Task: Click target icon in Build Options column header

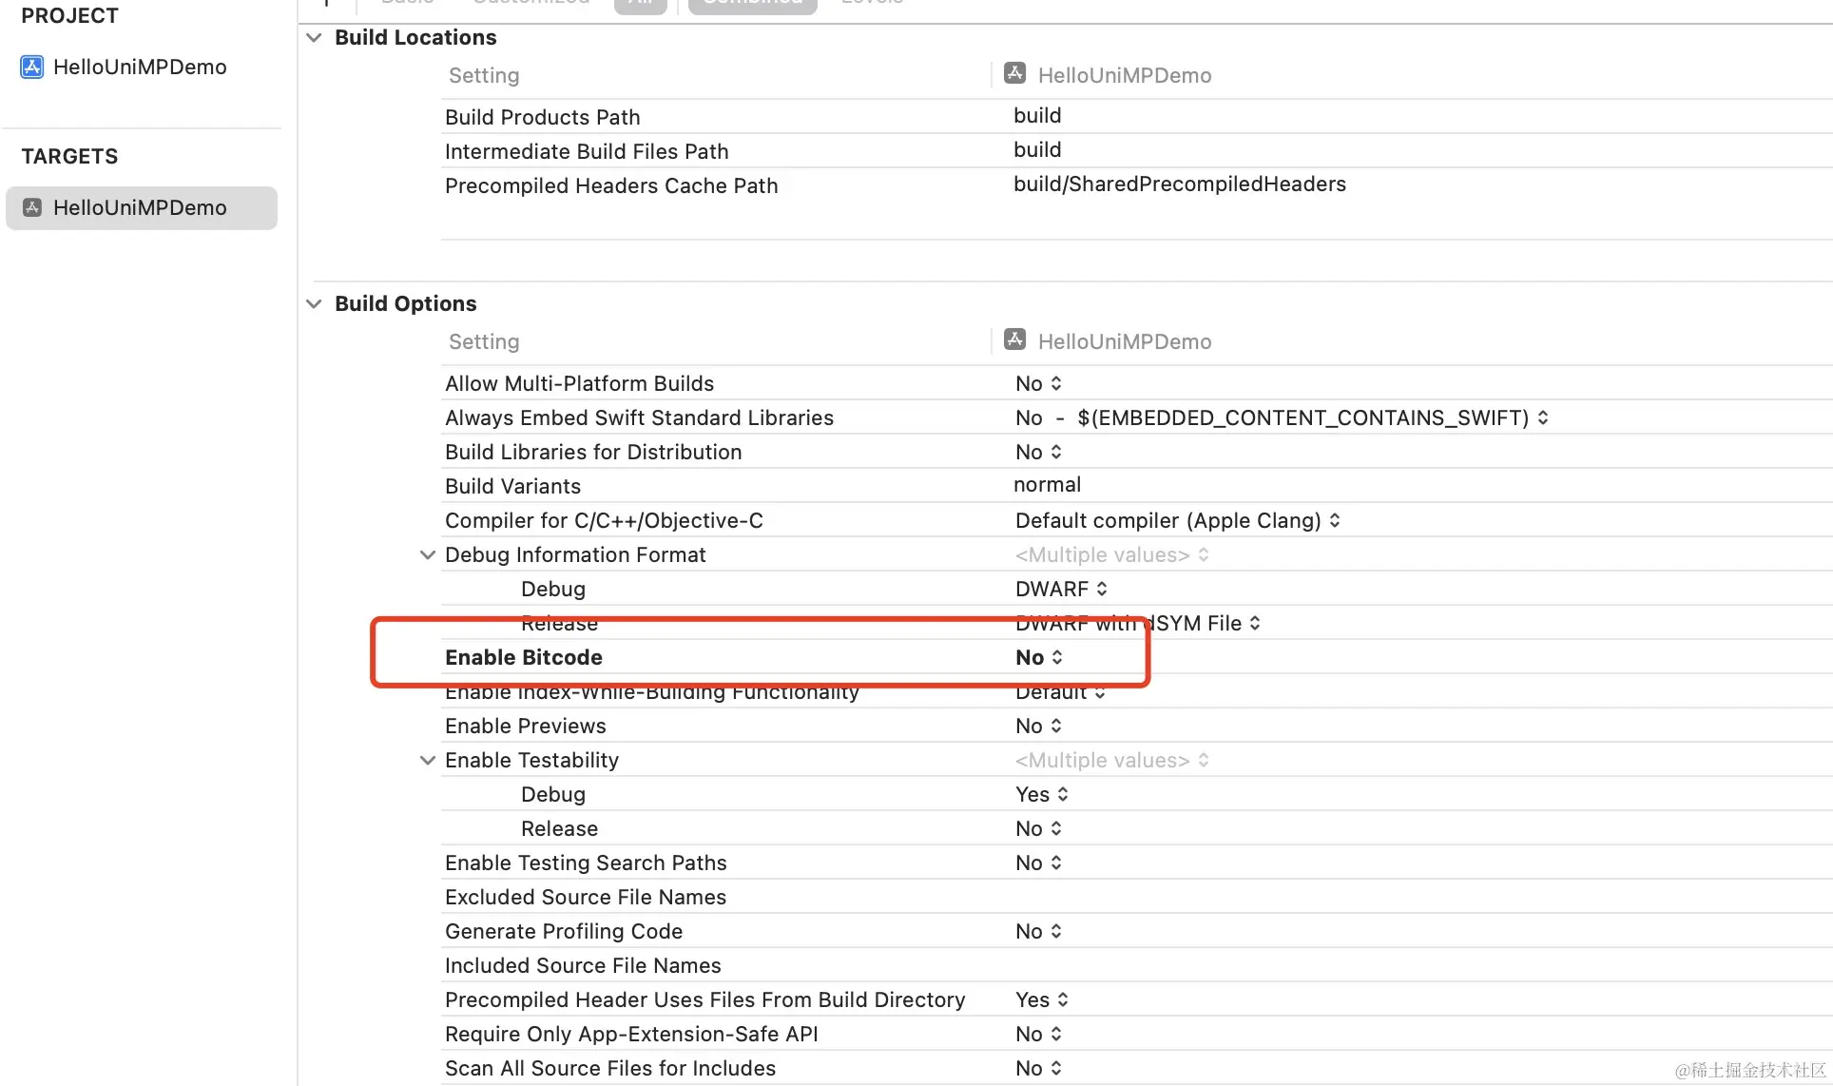Action: click(1014, 339)
